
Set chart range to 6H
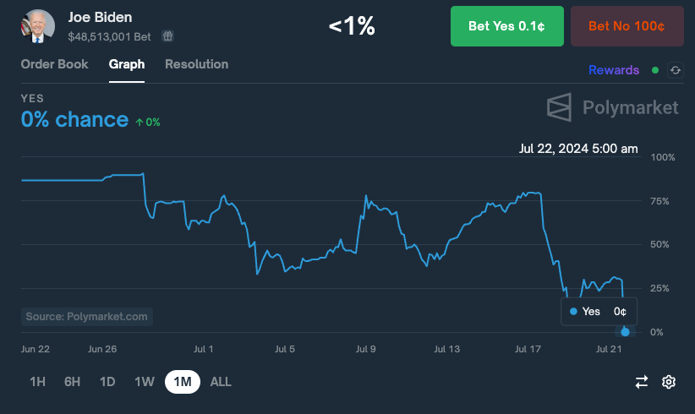[x=72, y=382]
